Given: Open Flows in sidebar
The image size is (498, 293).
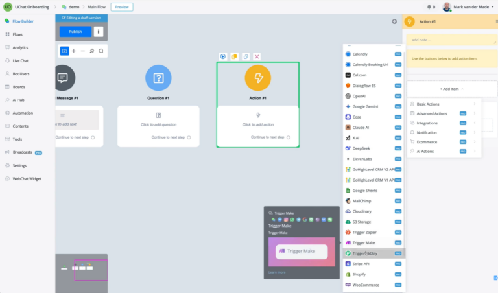Looking at the screenshot, I should point(18,34).
